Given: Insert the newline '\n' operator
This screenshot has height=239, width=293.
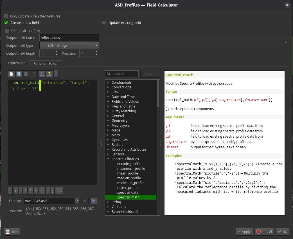Looking at the screenshot, I should [x=59, y=191].
